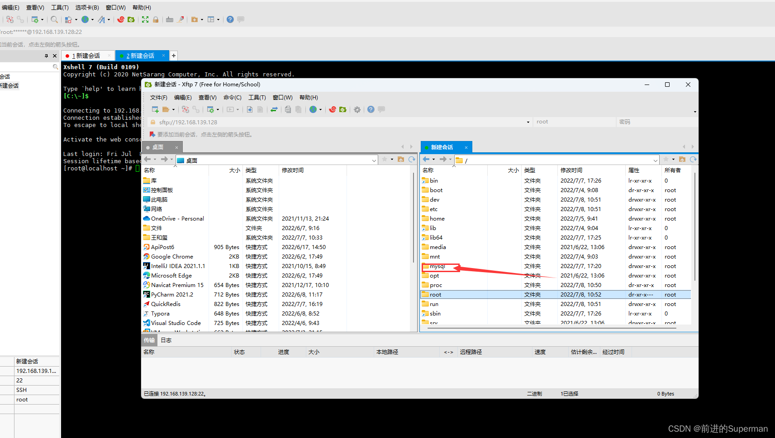Refresh the local desktop pane

click(x=412, y=159)
